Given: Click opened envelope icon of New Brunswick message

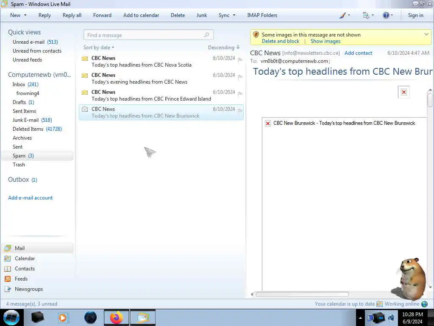Looking at the screenshot, I should [85, 109].
